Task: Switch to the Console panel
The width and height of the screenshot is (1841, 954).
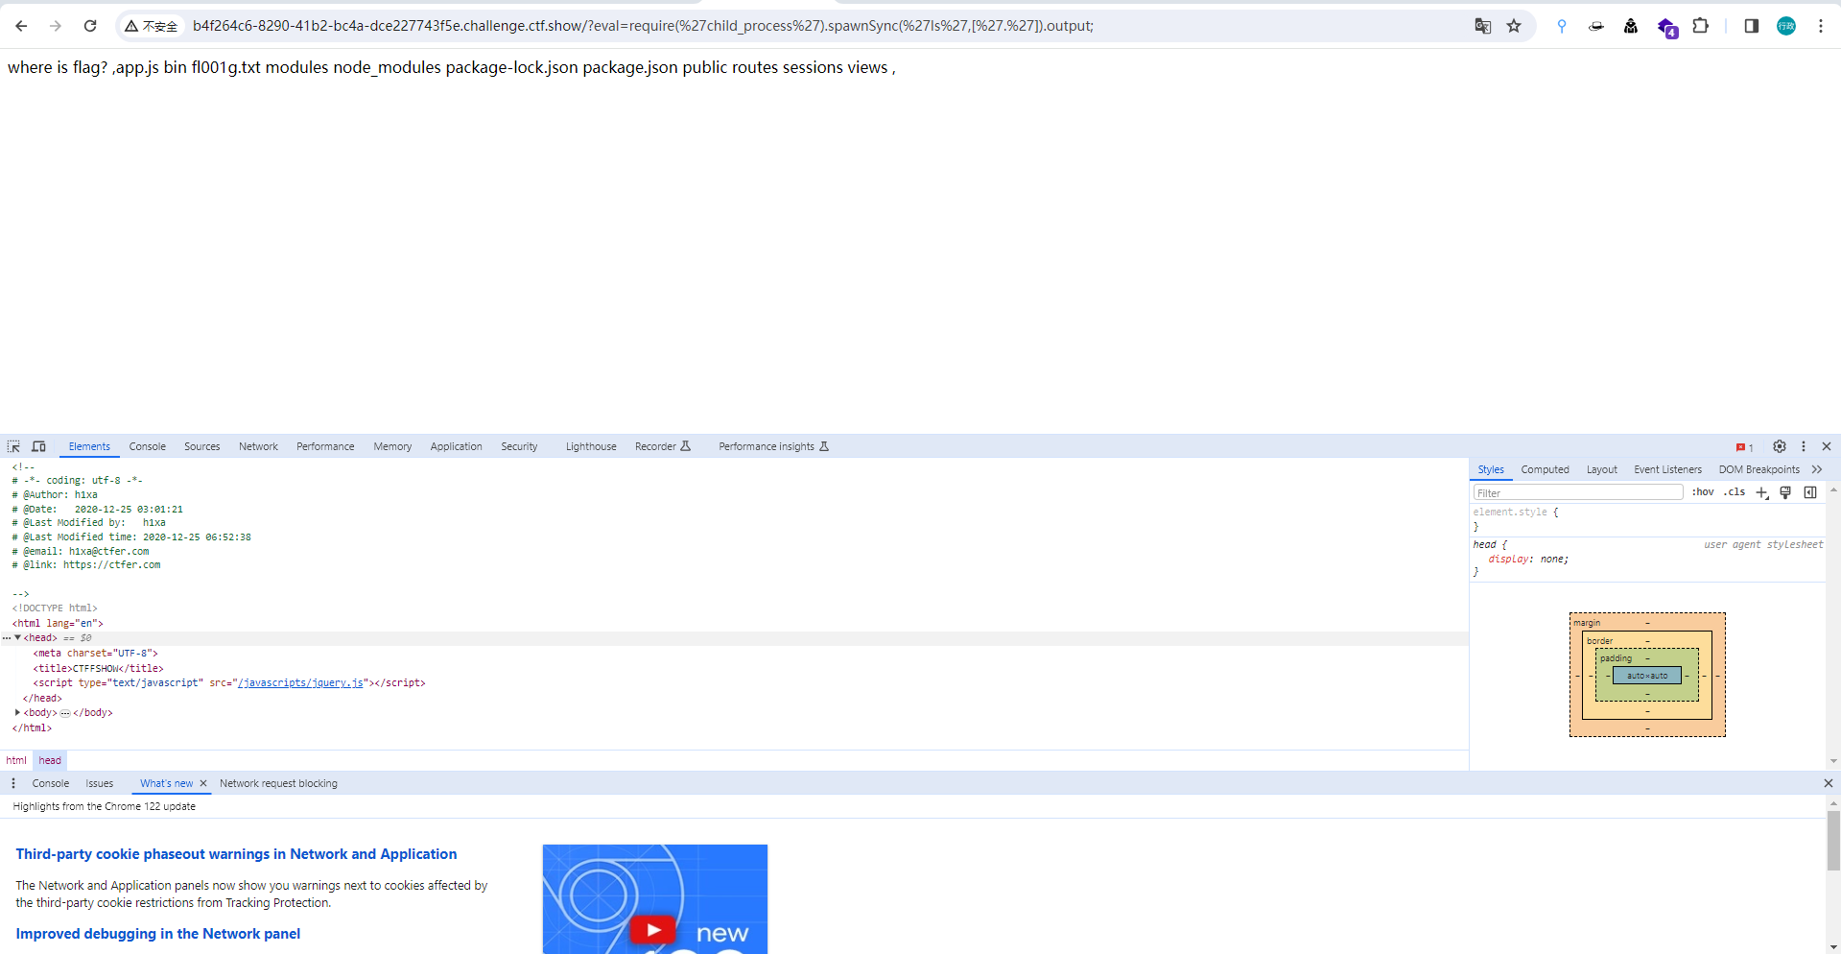Action: pyautogui.click(x=147, y=446)
